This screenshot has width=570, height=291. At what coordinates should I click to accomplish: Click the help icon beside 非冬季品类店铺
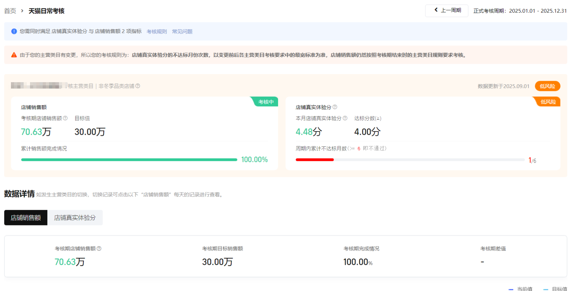coord(138,86)
